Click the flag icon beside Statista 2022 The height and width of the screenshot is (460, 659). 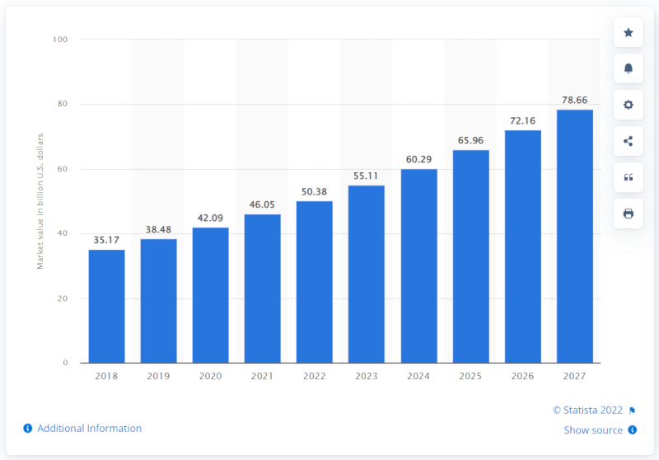[632, 411]
